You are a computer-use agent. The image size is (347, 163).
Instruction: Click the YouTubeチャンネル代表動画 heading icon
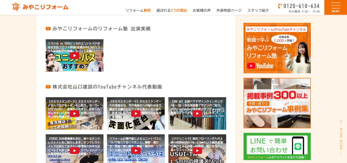click(x=48, y=87)
